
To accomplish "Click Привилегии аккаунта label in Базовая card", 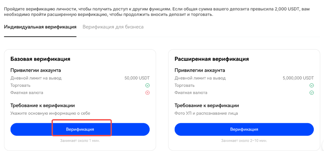I will (36, 70).
